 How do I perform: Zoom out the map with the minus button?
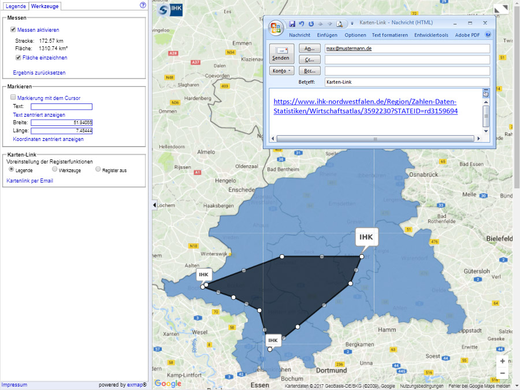click(503, 373)
